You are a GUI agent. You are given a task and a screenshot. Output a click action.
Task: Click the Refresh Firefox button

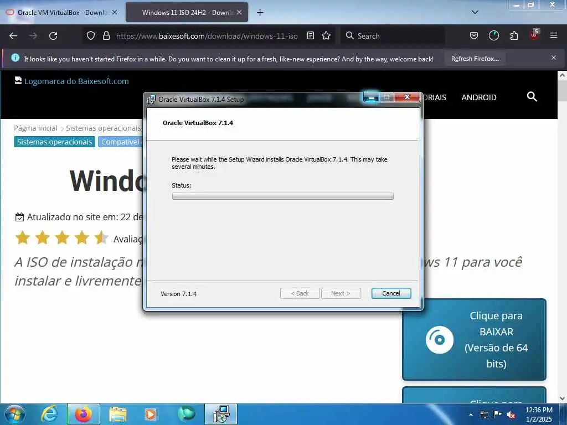475,59
